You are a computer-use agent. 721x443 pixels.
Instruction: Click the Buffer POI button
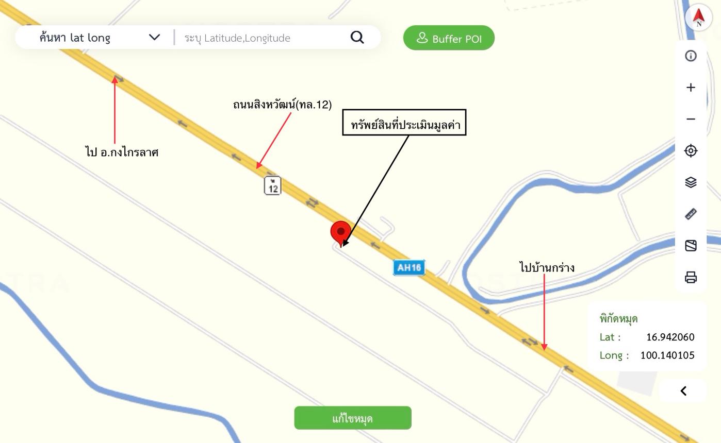point(449,38)
